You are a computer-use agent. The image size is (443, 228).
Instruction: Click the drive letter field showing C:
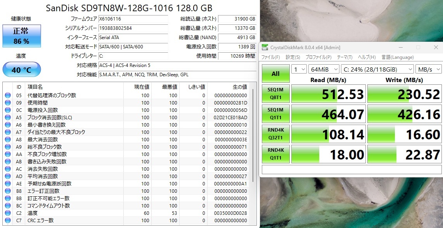click(133, 56)
